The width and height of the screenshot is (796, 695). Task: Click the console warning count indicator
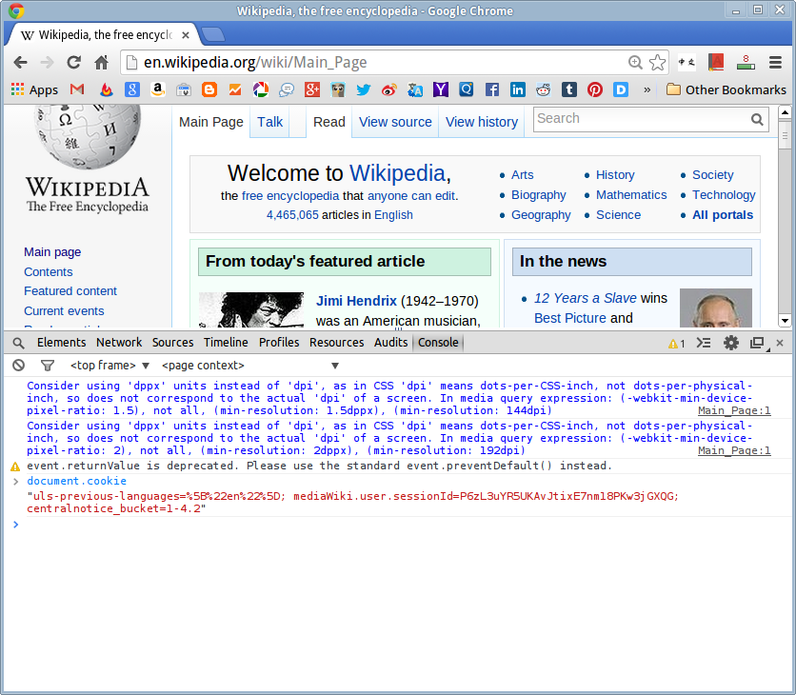[677, 344]
